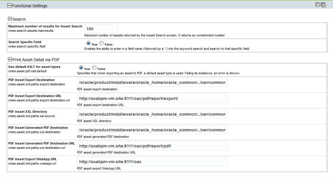Viewport: 333px width, 178px height.
Task: Collapse the Search section minus icon
Action: [x=10, y=19]
